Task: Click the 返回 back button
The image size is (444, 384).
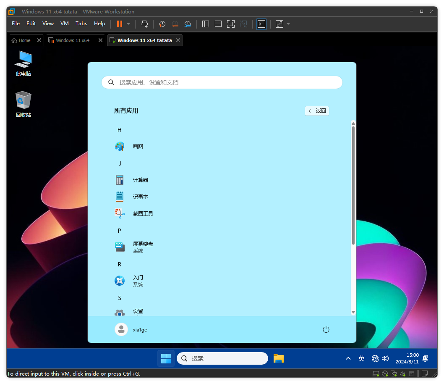Action: click(317, 111)
